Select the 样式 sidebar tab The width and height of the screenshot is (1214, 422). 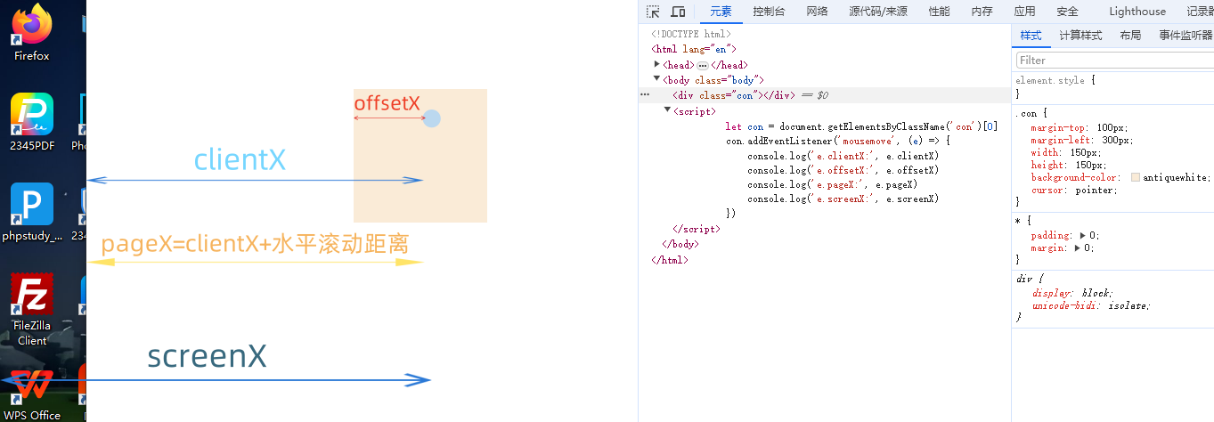pyautogui.click(x=1031, y=36)
